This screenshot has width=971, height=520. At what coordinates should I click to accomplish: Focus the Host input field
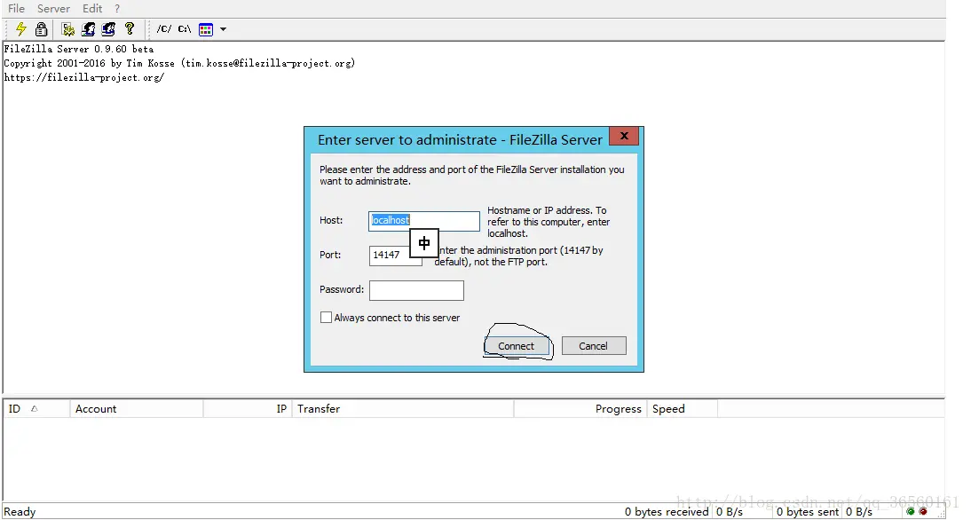(424, 221)
